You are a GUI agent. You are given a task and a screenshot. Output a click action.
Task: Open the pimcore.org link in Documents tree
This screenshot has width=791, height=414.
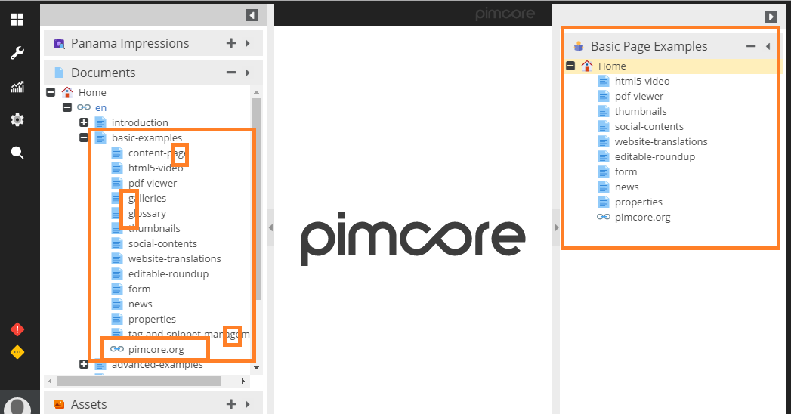click(x=156, y=349)
